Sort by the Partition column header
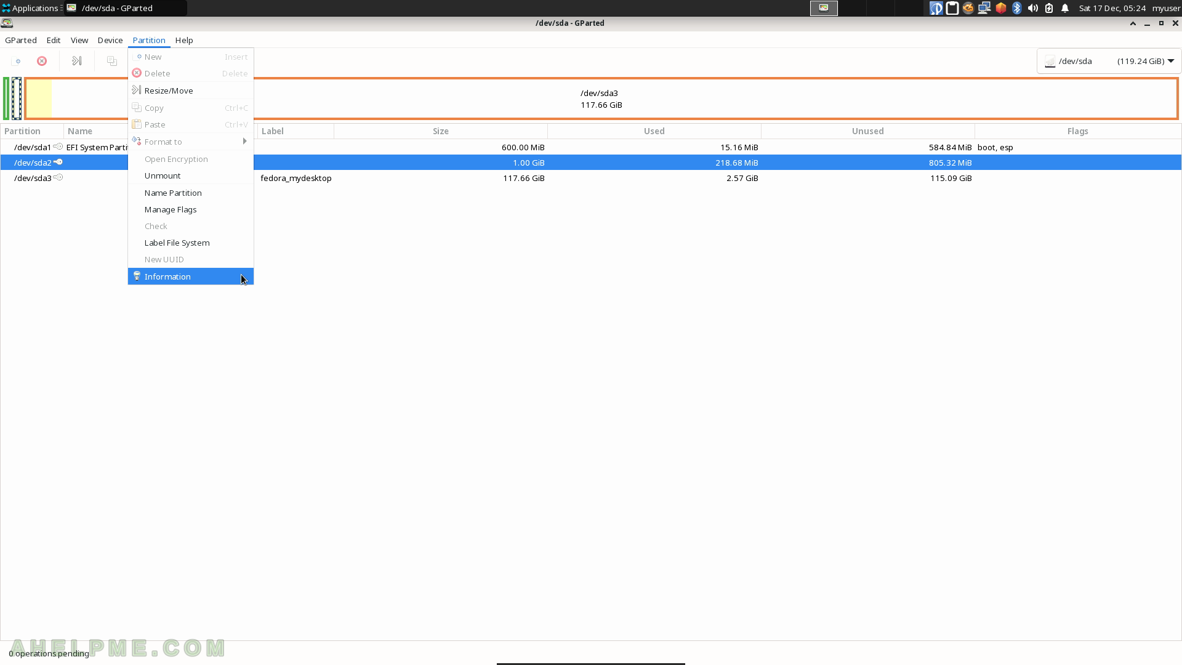 click(32, 131)
